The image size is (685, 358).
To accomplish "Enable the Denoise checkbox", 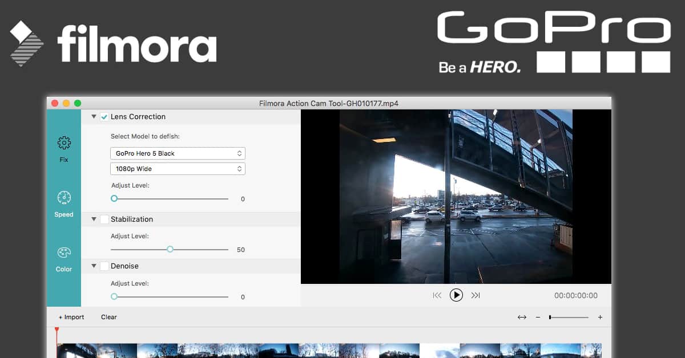I will click(x=104, y=266).
